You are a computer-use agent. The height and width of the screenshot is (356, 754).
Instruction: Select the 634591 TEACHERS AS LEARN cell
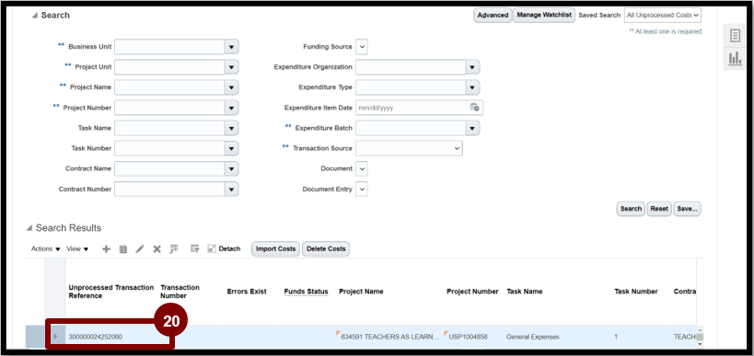[x=389, y=337]
